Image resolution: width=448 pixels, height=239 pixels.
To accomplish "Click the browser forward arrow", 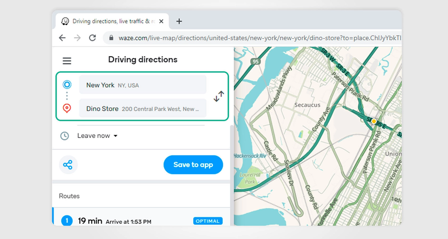I will [x=77, y=38].
